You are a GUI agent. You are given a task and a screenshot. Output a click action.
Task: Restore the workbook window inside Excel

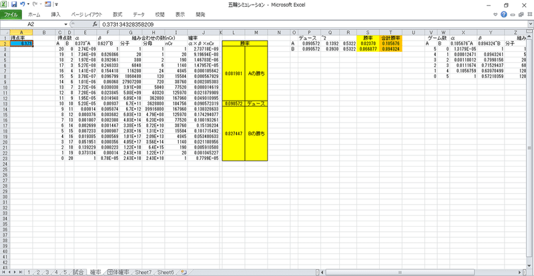521,15
